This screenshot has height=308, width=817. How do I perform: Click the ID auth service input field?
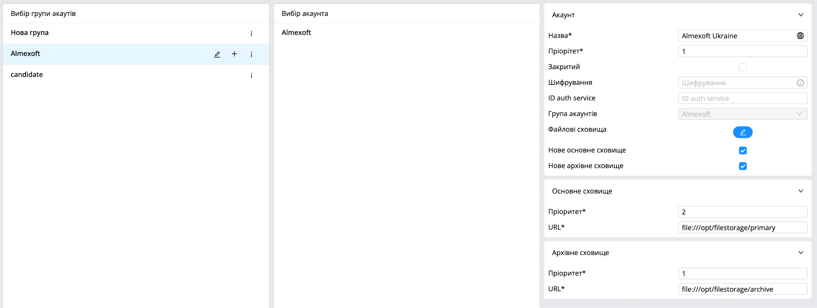743,98
